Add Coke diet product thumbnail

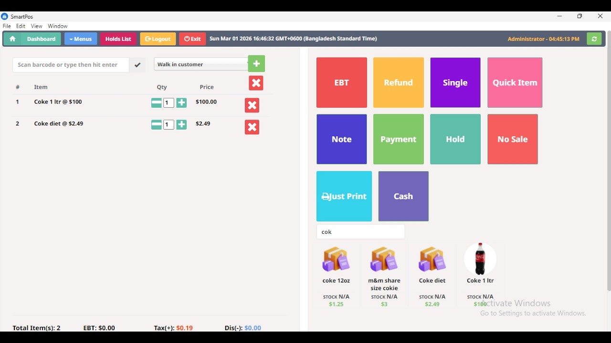pos(432,260)
